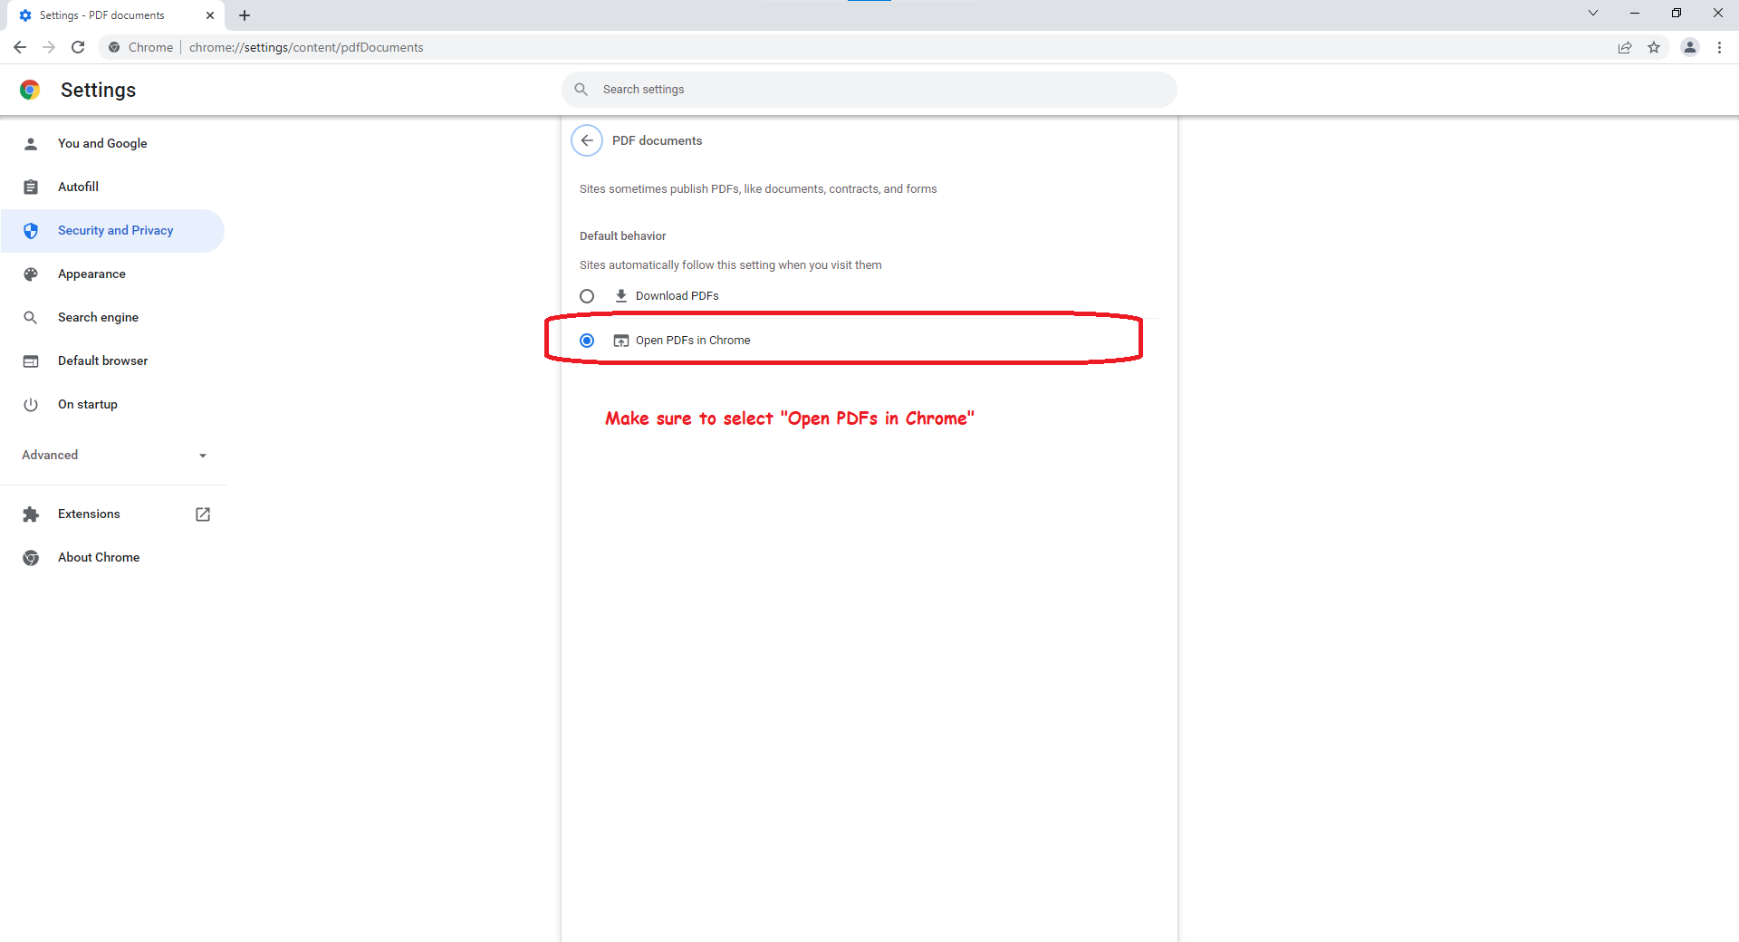Click the back arrow beside PDF documents
This screenshot has height=942, width=1739.
[586, 140]
